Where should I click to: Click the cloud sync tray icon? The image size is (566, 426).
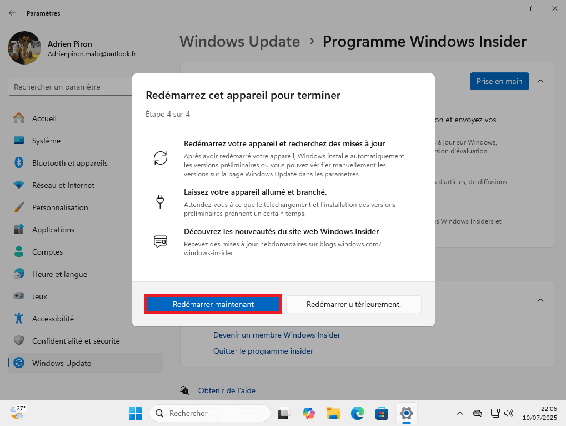(x=478, y=413)
